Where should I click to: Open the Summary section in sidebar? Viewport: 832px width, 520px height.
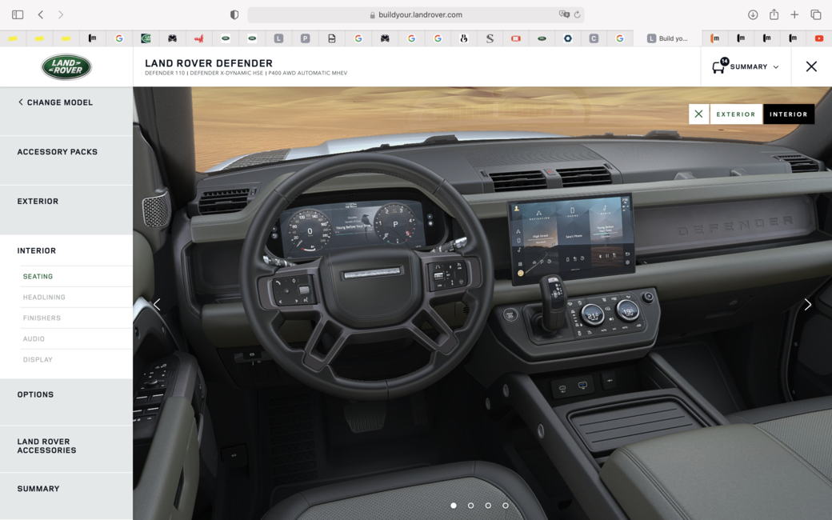point(38,489)
